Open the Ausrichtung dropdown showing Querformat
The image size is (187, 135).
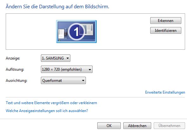tap(63, 80)
